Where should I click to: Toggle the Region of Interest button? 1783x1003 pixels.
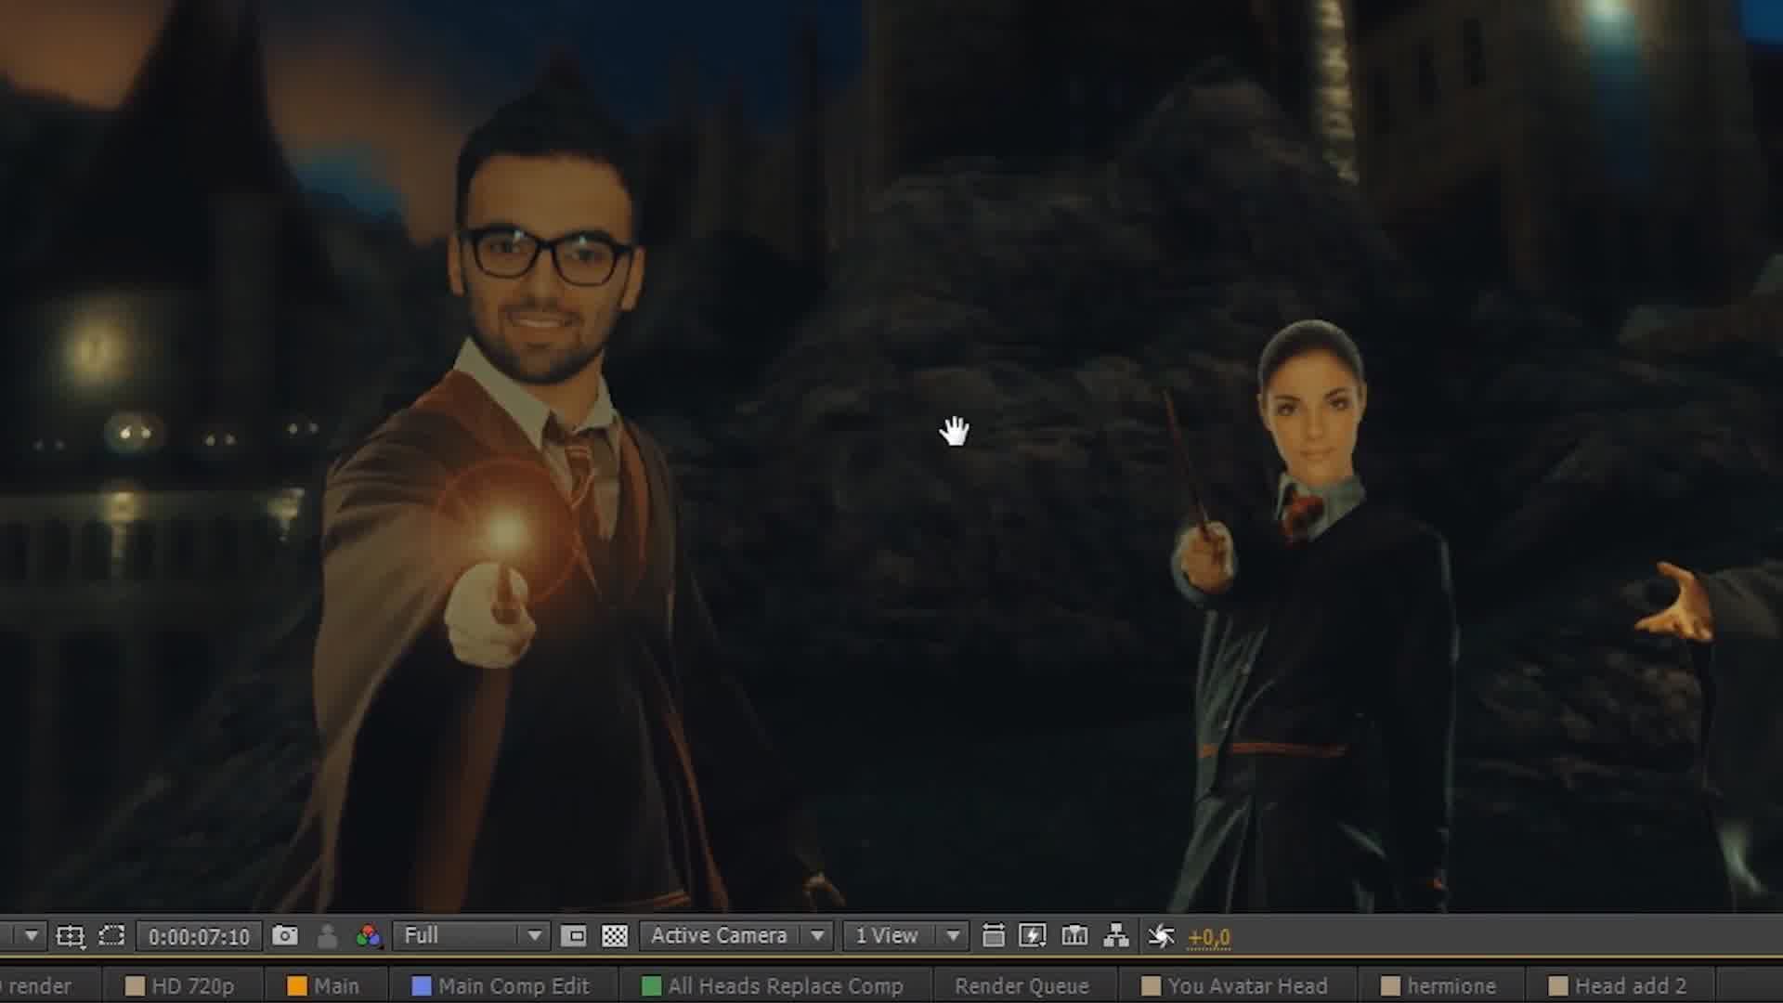(574, 936)
